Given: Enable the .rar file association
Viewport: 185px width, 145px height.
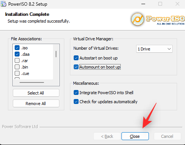Looking at the screenshot, I should [17, 61].
